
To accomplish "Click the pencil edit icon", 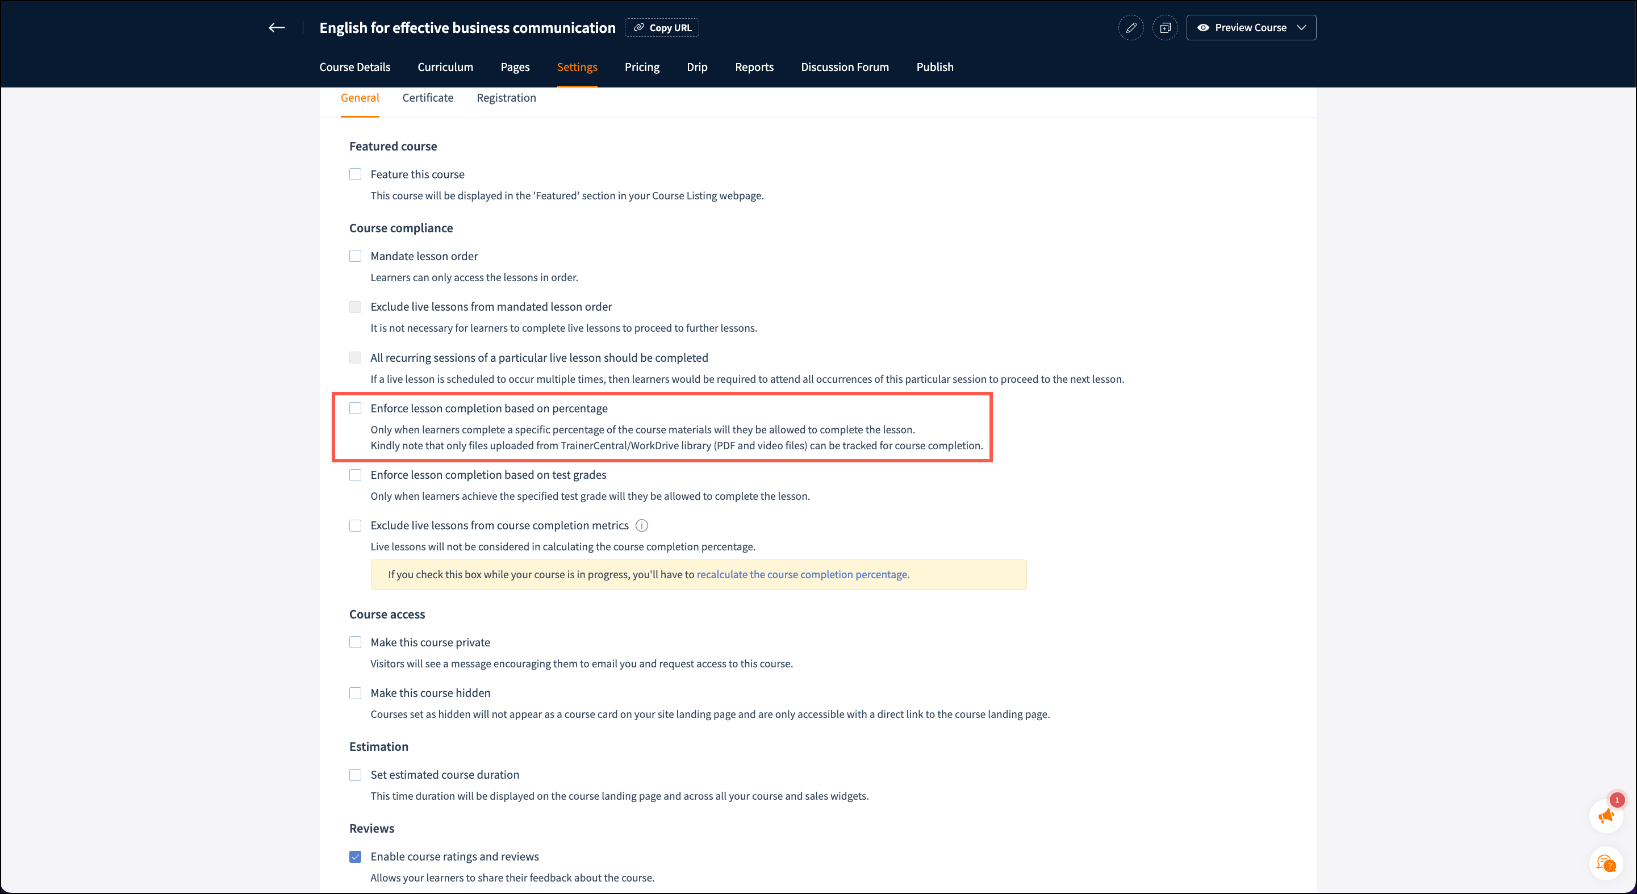I will point(1131,28).
